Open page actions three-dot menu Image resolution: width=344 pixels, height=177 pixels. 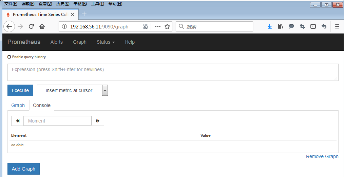pos(157,26)
